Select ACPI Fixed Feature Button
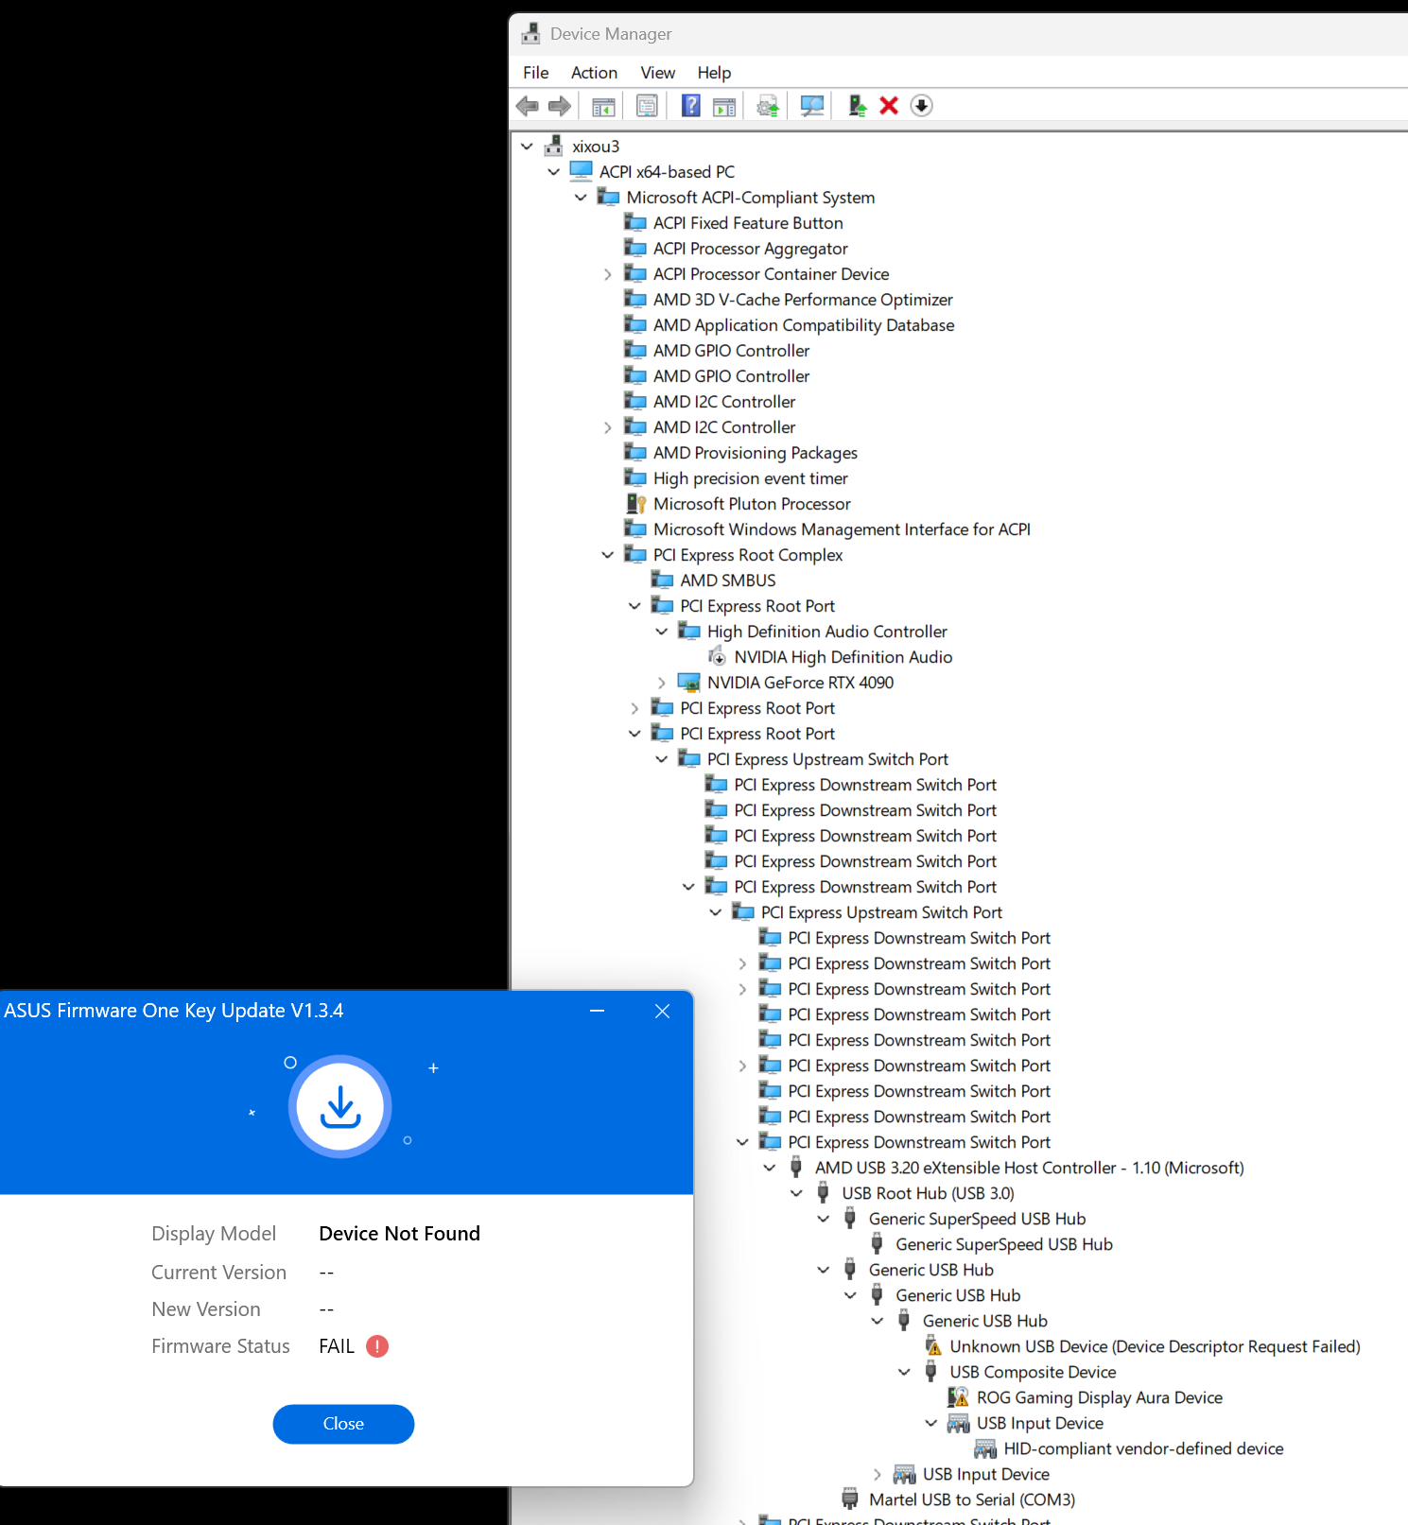 click(x=748, y=223)
